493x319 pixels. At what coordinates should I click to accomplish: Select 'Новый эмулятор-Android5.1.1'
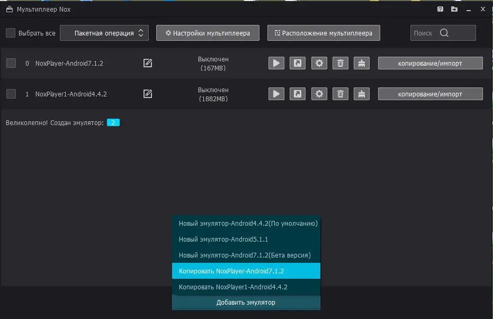[x=246, y=239]
